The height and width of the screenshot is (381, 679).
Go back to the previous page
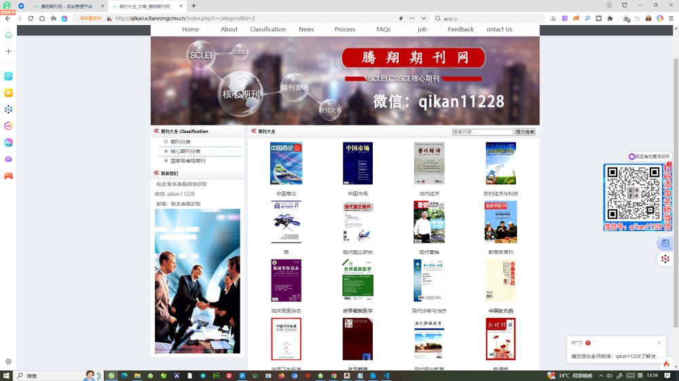(7, 18)
